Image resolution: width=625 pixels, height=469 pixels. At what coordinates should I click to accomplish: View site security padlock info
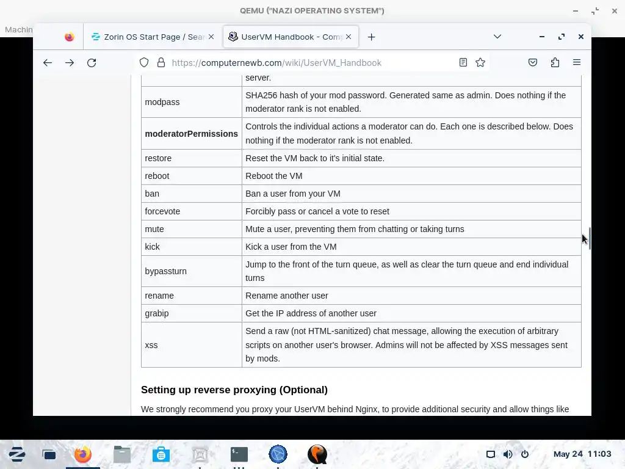[x=161, y=63]
